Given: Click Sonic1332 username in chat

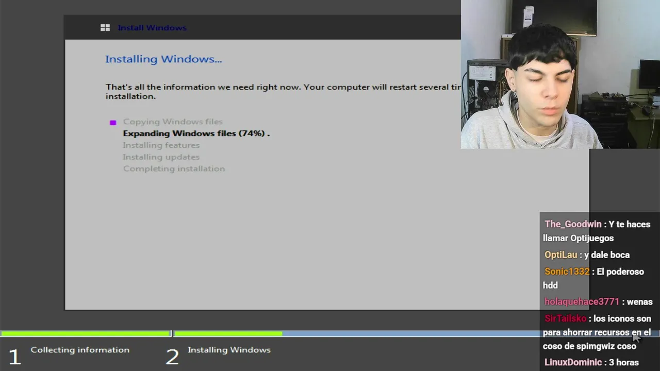Looking at the screenshot, I should tap(567, 272).
